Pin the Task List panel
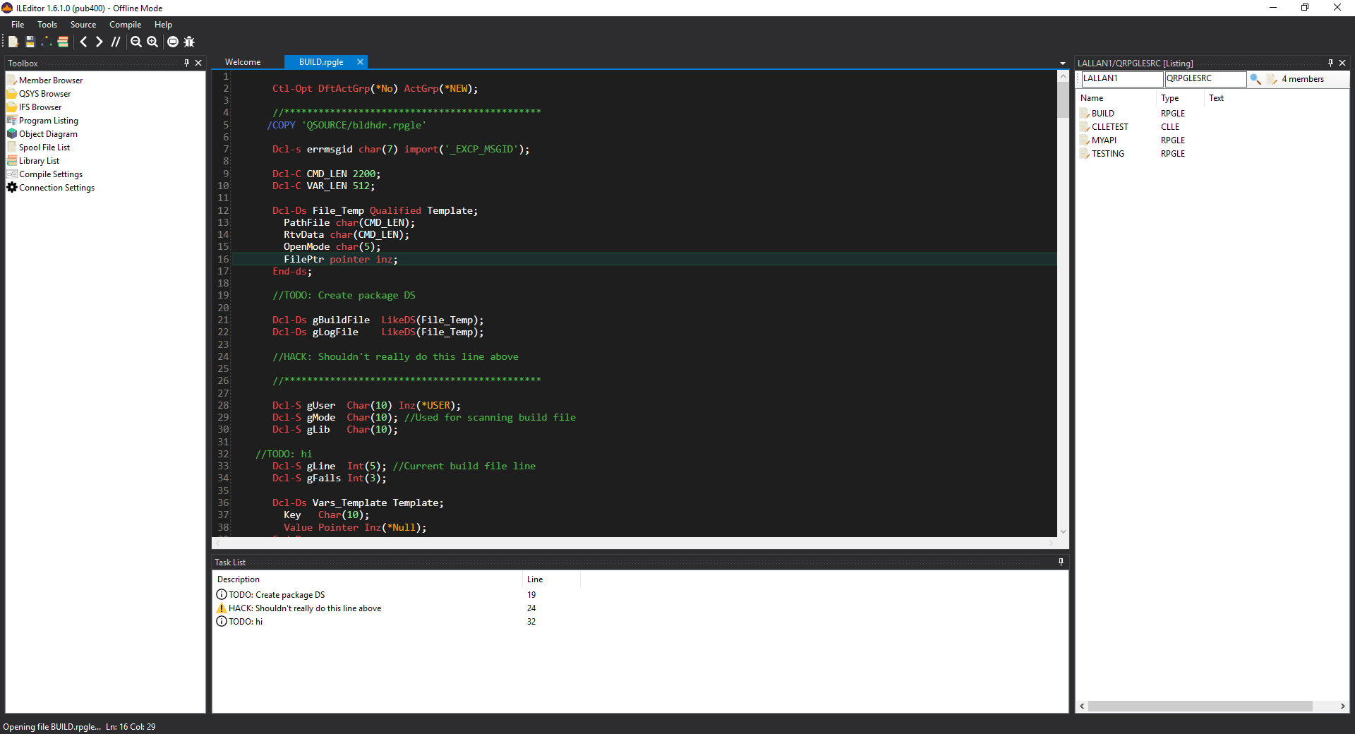This screenshot has width=1355, height=734. [x=1061, y=562]
